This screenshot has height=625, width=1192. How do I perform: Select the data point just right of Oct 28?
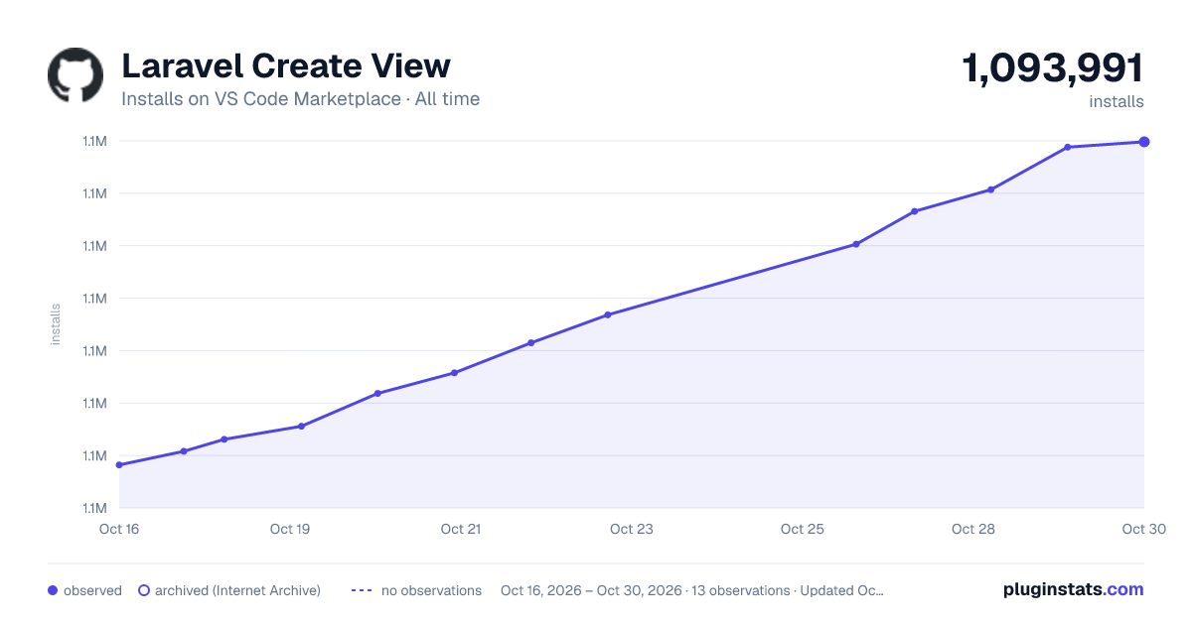pyautogui.click(x=991, y=189)
